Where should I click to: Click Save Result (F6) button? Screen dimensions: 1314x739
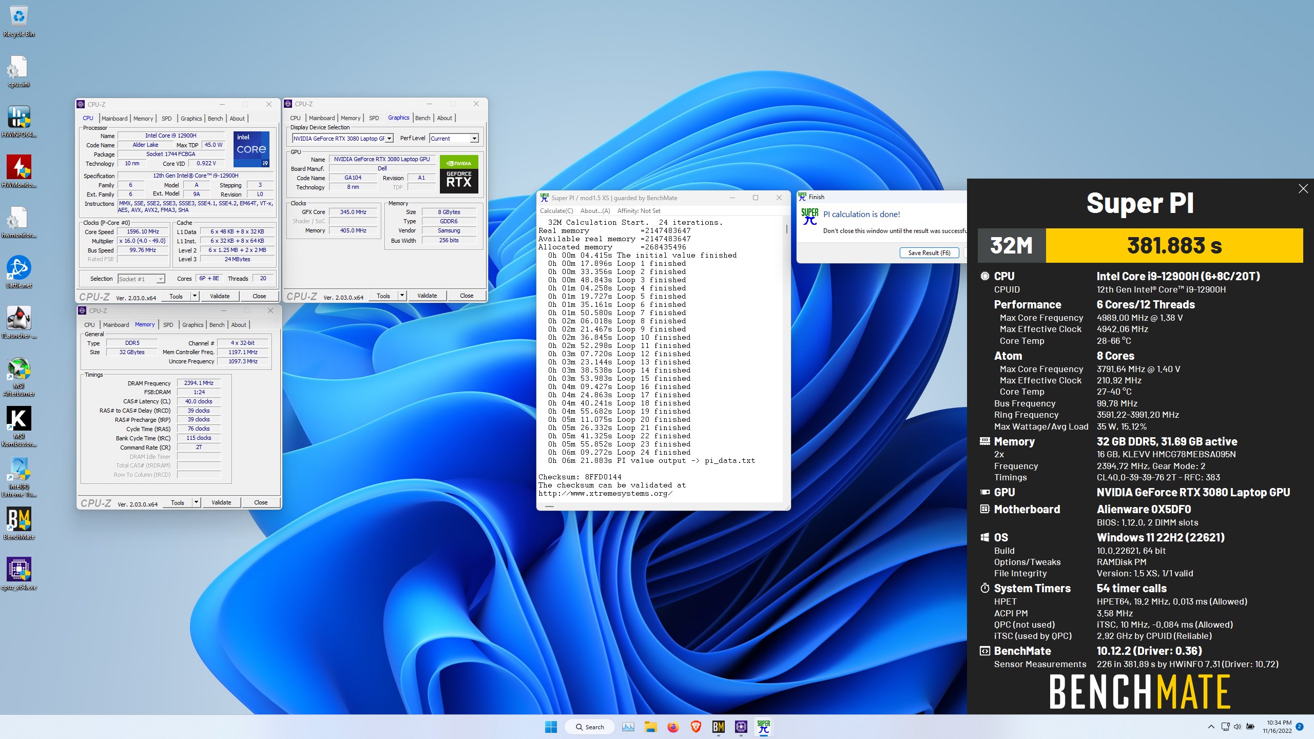(929, 253)
